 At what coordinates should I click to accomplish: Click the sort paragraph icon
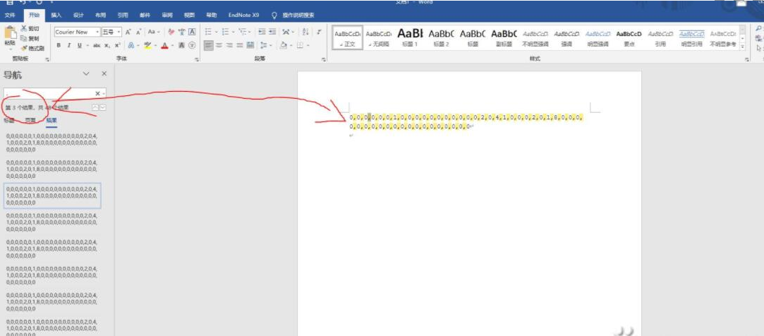(305, 32)
